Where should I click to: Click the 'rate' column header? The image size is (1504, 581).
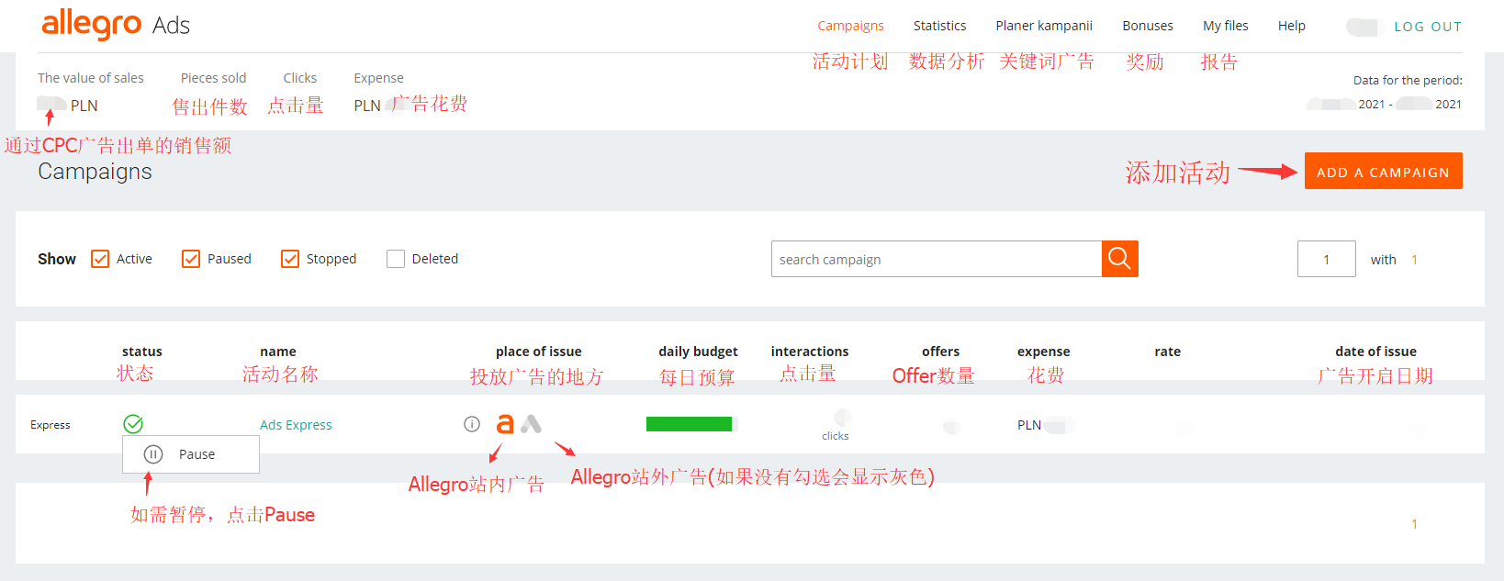(1168, 352)
